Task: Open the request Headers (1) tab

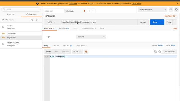Action: 64,28
